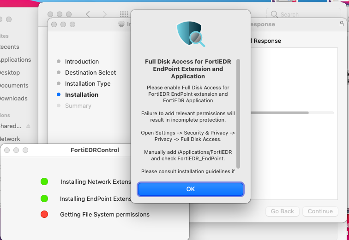Click the eject icon next to Shared
The width and height of the screenshot is (349, 240).
(28, 126)
